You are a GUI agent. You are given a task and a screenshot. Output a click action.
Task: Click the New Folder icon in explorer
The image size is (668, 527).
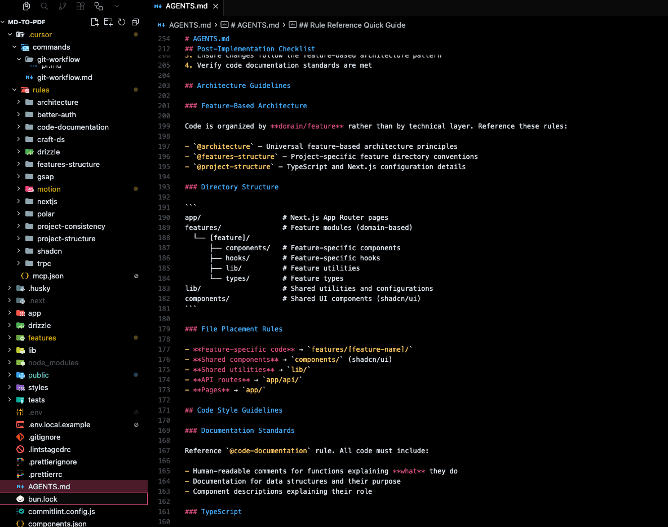108,22
